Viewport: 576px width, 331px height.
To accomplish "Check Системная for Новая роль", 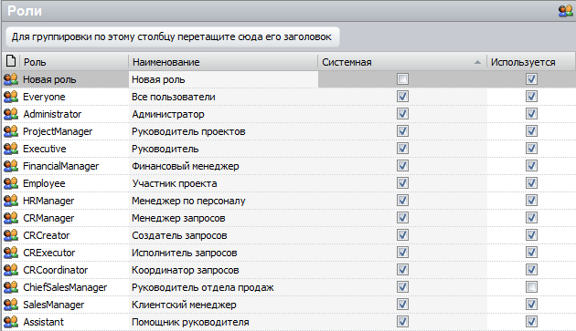I will (x=402, y=78).
